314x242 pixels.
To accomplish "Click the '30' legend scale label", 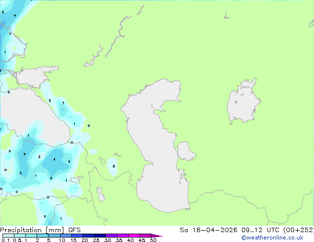I will [x=107, y=240].
